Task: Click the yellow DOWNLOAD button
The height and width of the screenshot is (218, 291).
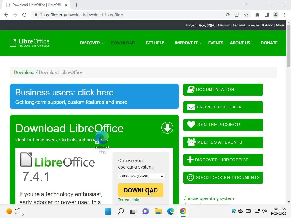Action: [x=141, y=190]
